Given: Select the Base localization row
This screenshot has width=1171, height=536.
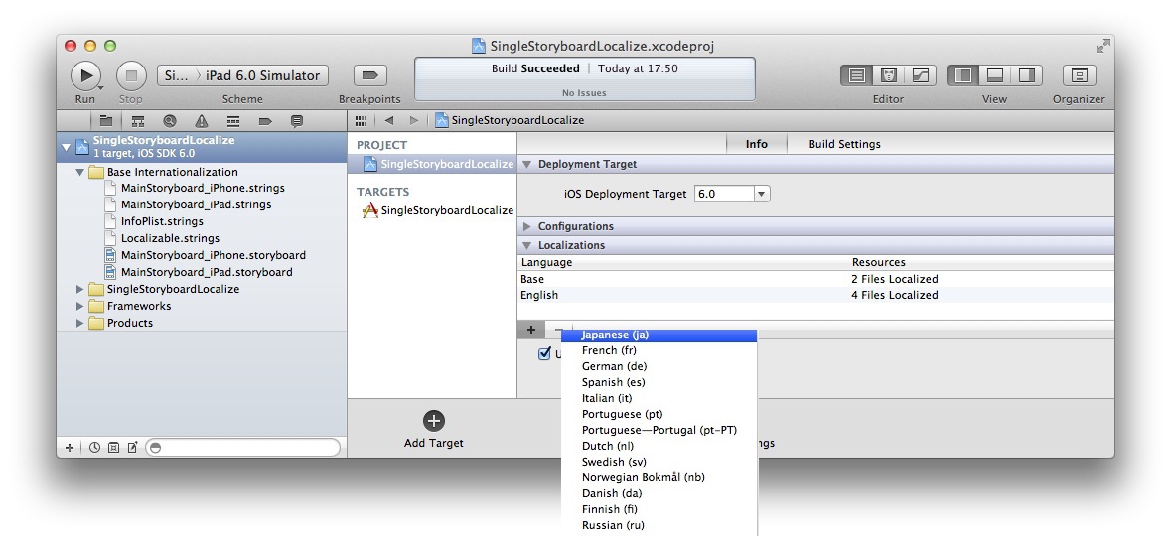Looking at the screenshot, I should click(x=815, y=279).
